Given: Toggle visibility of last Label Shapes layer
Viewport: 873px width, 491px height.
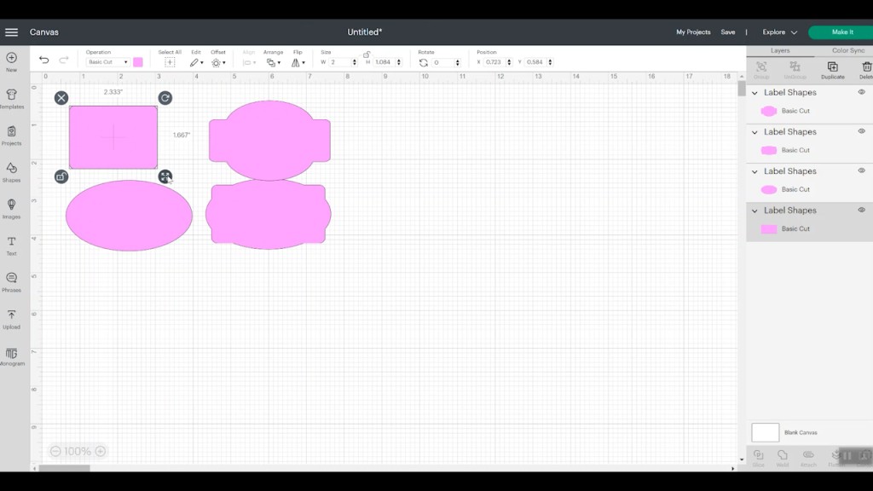Looking at the screenshot, I should click(x=861, y=210).
